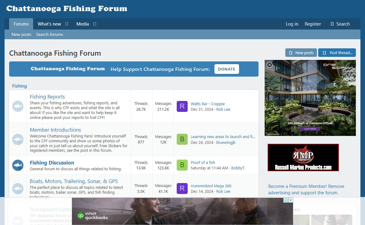Click the B avatar beside Proof of a fish
The height and width of the screenshot is (225, 365).
[182, 165]
